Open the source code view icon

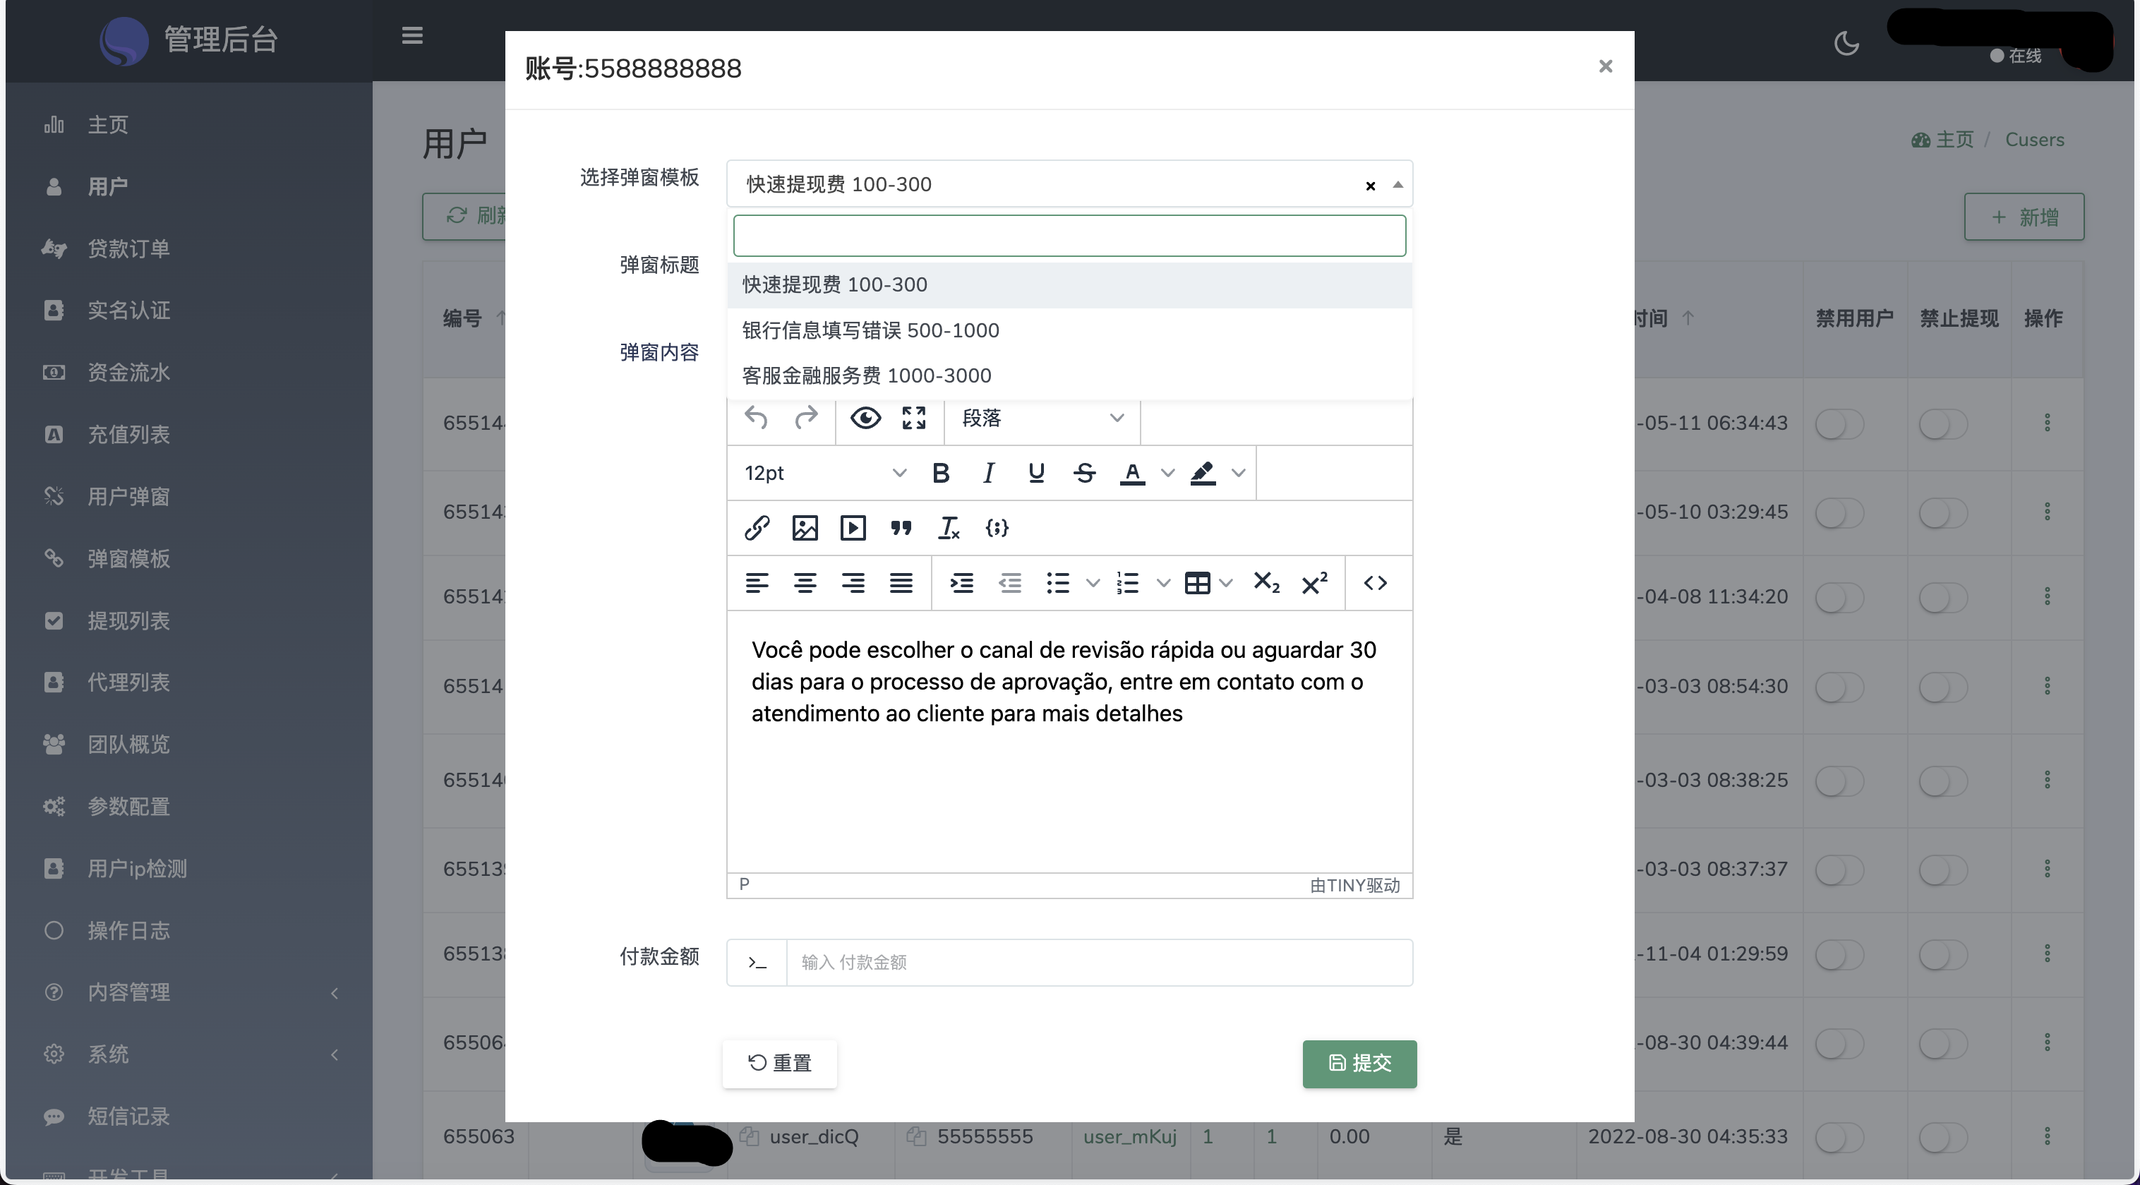(1375, 582)
